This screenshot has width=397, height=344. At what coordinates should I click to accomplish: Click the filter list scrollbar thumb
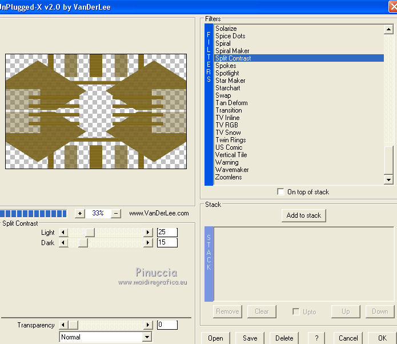(x=388, y=161)
